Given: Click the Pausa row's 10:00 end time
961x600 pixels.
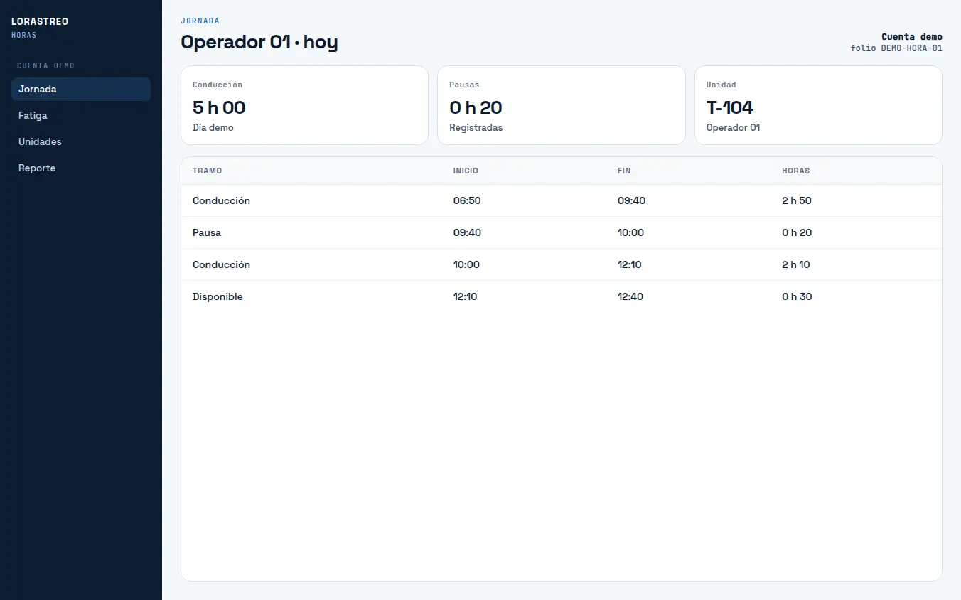Looking at the screenshot, I should coord(630,233).
